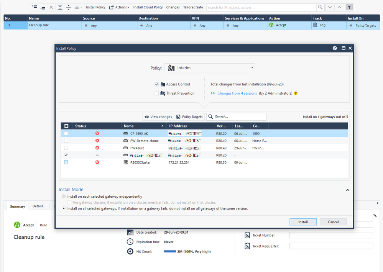Click the error status icon for R8030Cluster
383x272 pixels.
point(97,162)
